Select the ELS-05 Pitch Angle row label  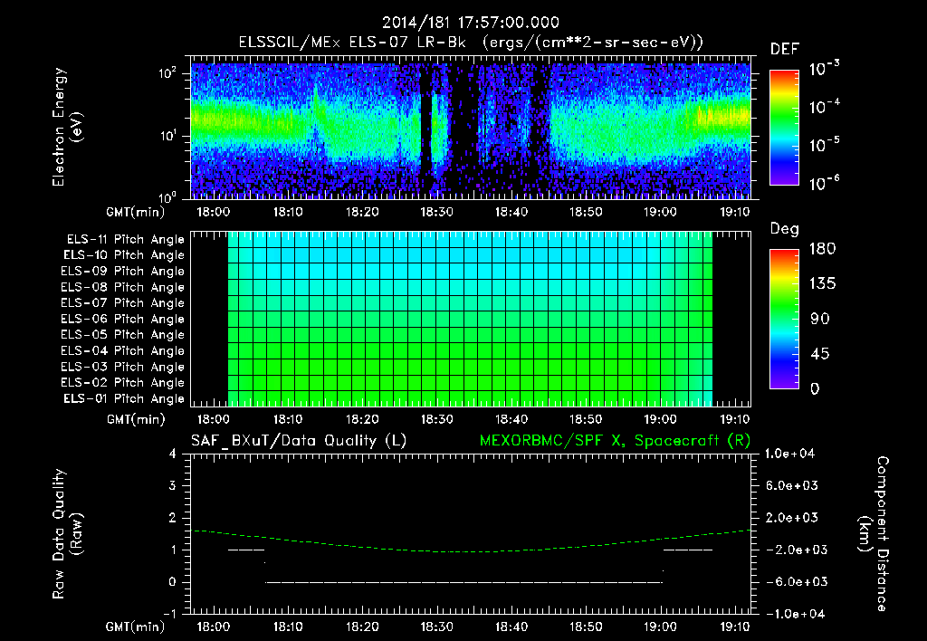click(x=123, y=335)
